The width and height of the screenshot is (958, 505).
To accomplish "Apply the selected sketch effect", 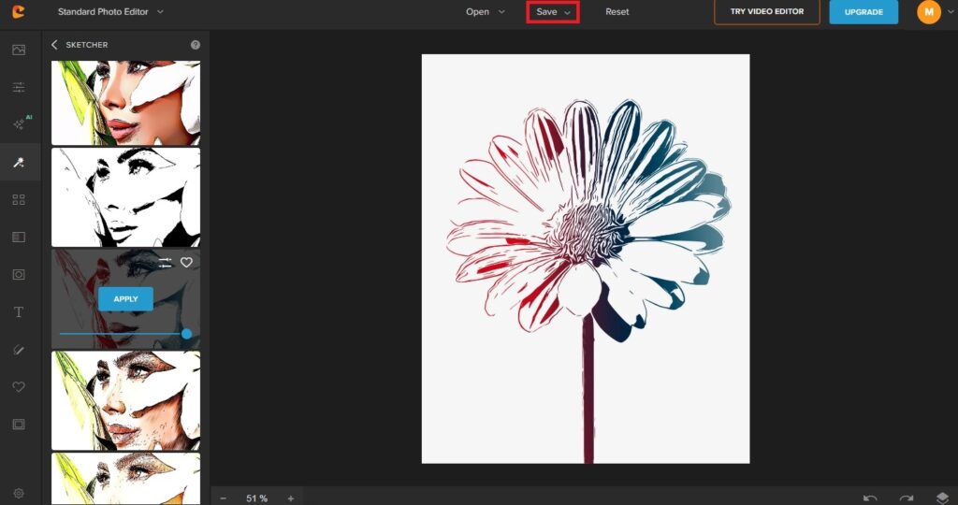I will 126,298.
